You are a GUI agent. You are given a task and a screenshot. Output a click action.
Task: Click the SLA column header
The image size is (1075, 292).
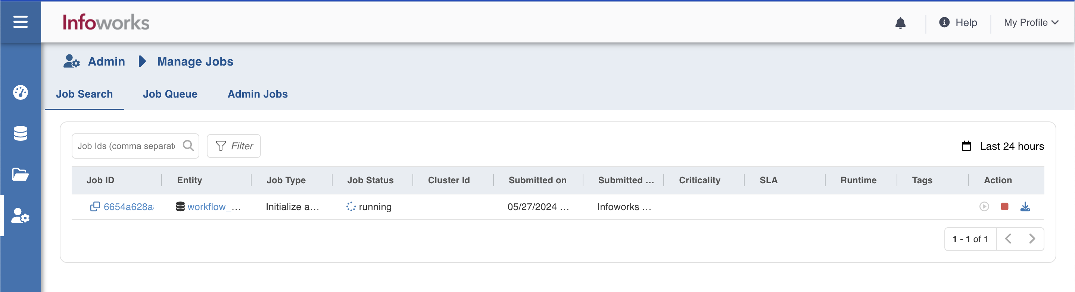click(768, 180)
